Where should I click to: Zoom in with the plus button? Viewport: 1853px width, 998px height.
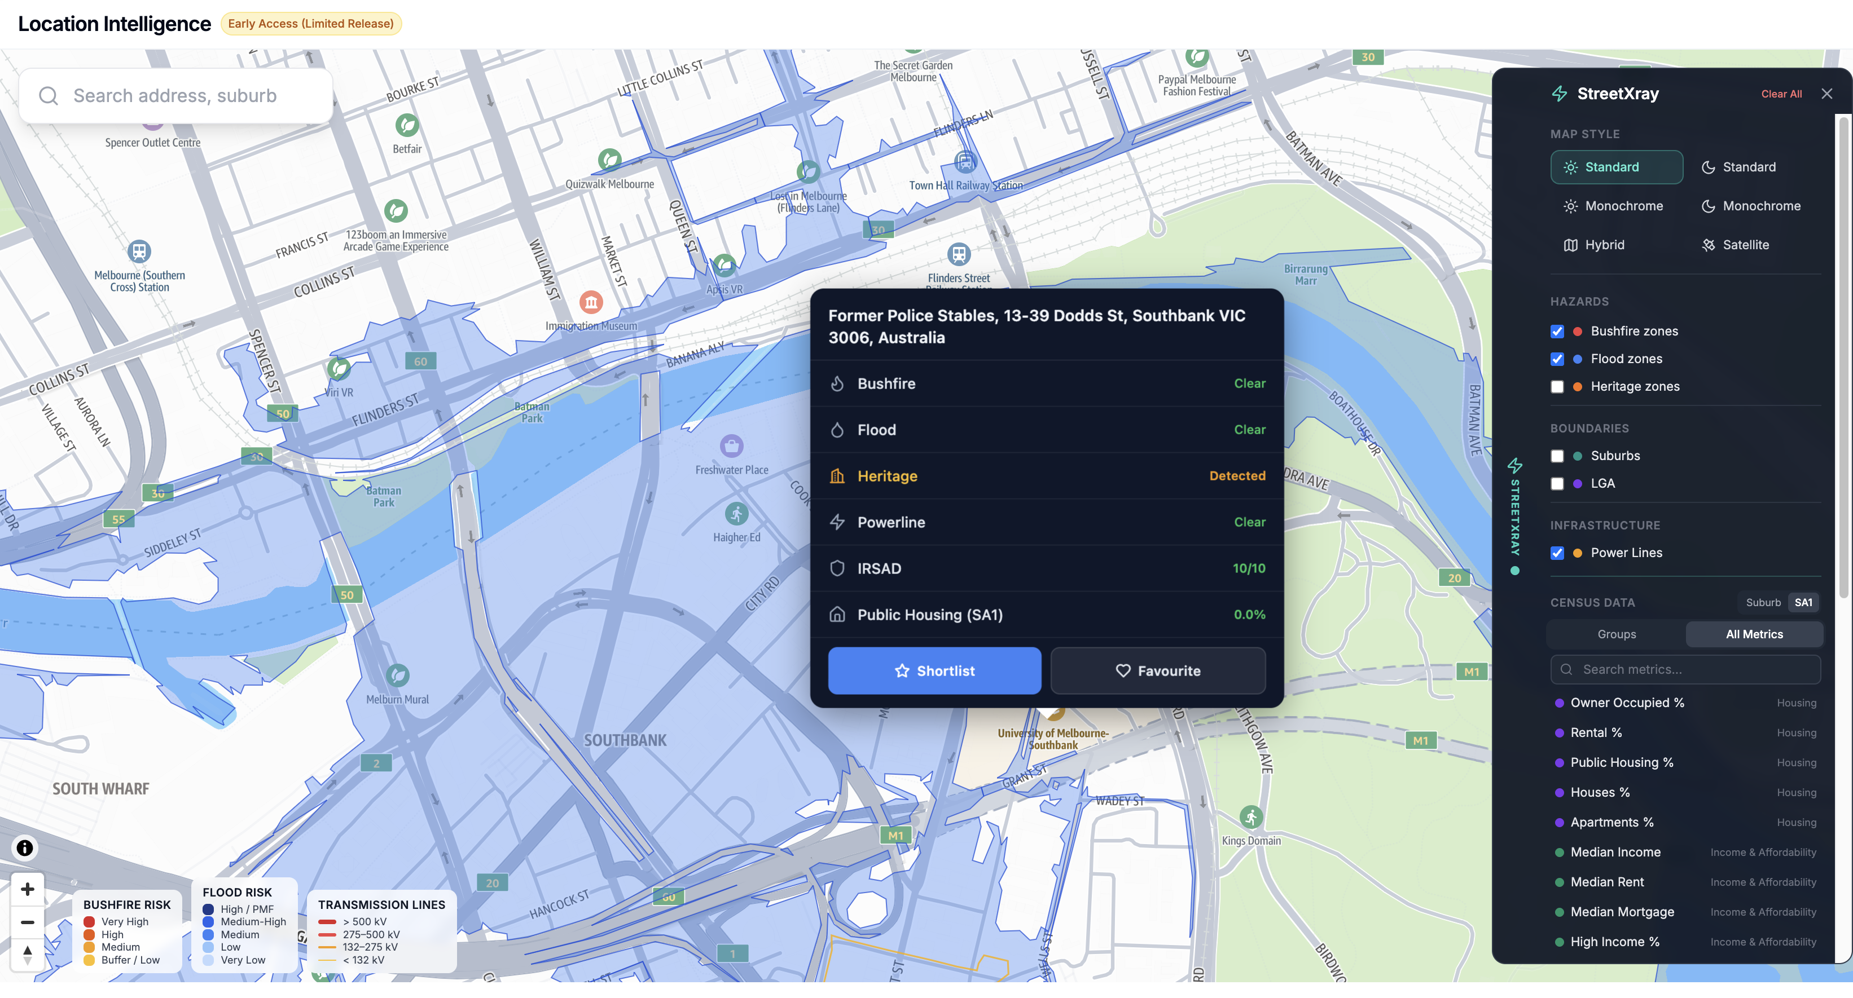(x=27, y=889)
